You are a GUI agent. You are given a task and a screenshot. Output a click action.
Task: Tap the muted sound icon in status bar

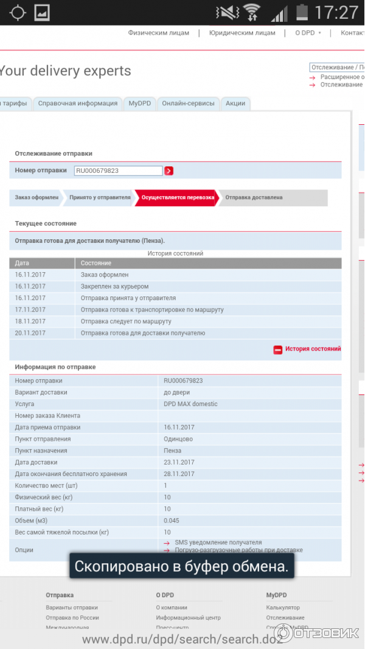[225, 12]
